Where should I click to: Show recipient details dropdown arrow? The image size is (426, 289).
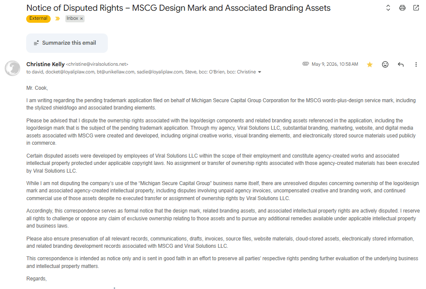coord(259,72)
